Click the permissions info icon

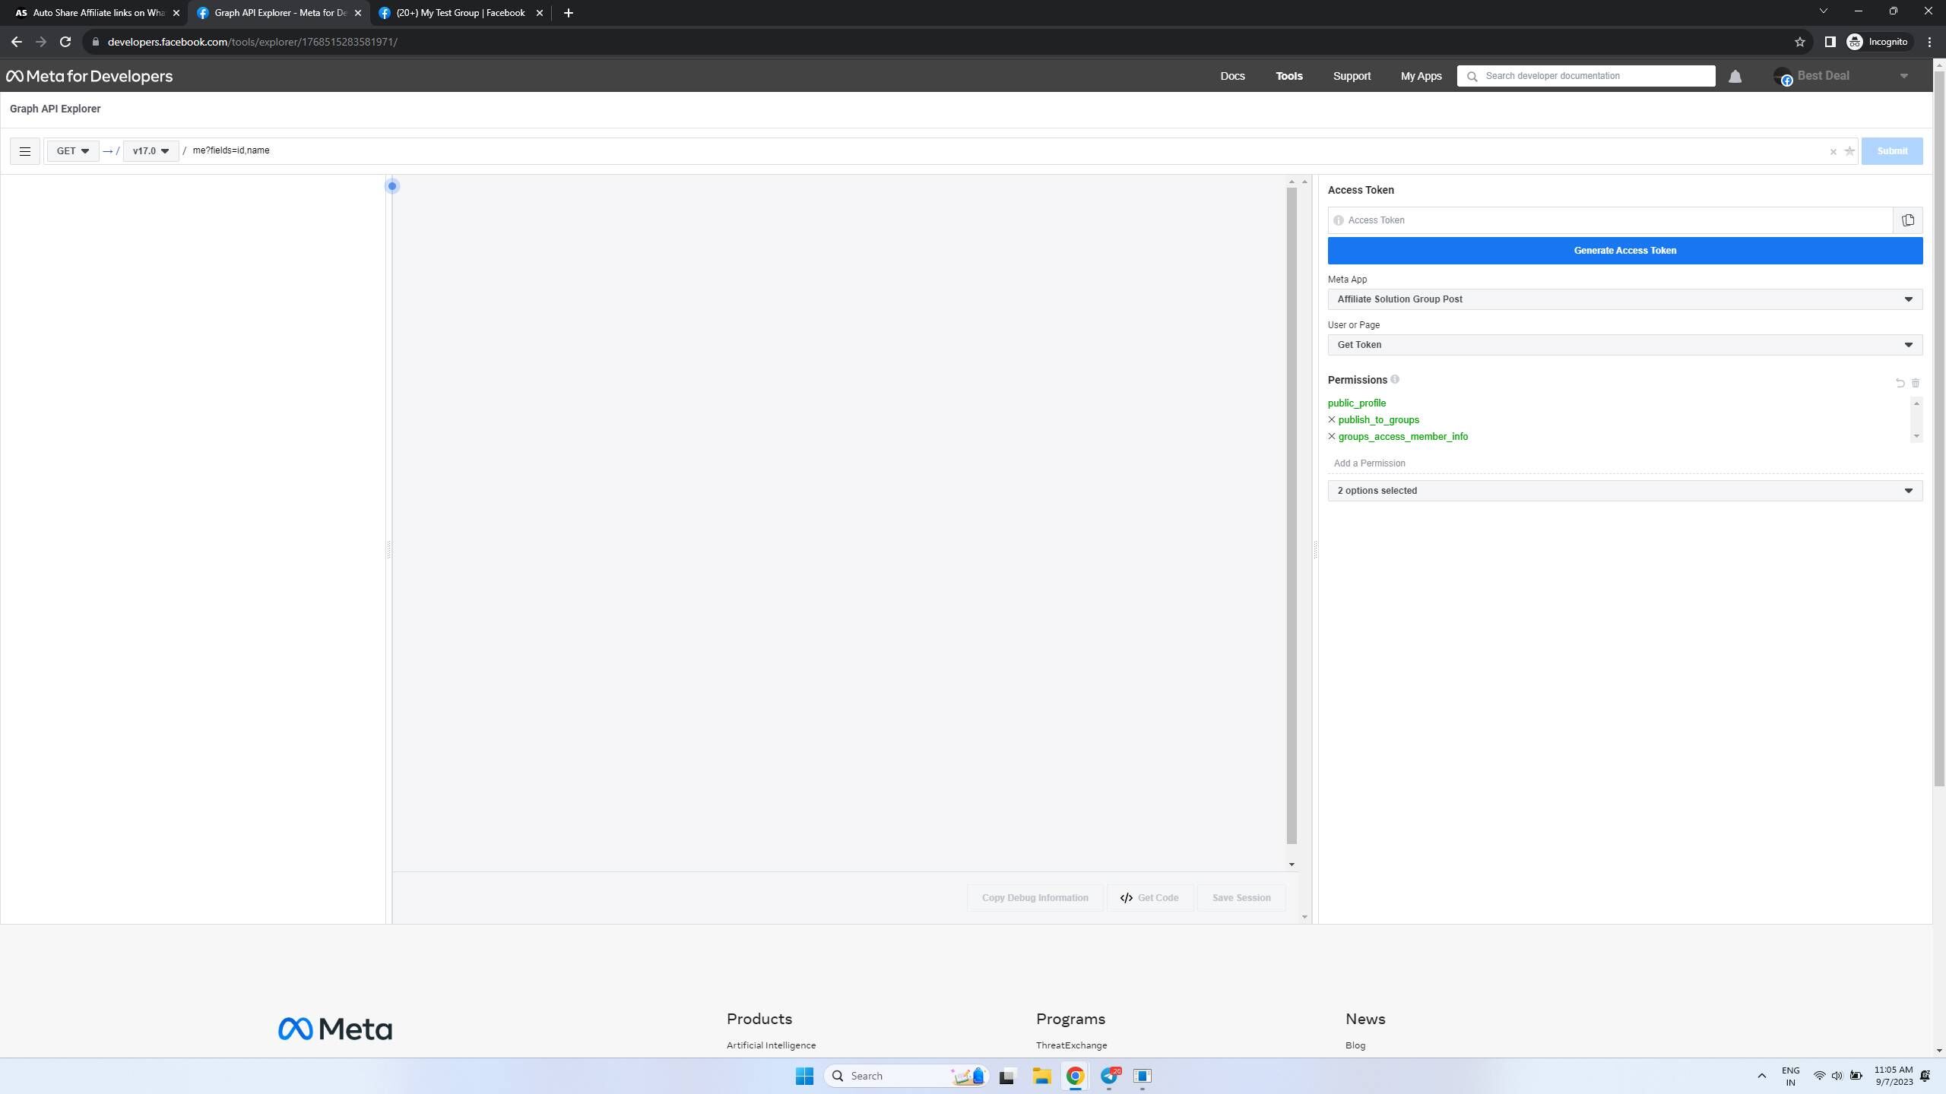click(x=1395, y=379)
